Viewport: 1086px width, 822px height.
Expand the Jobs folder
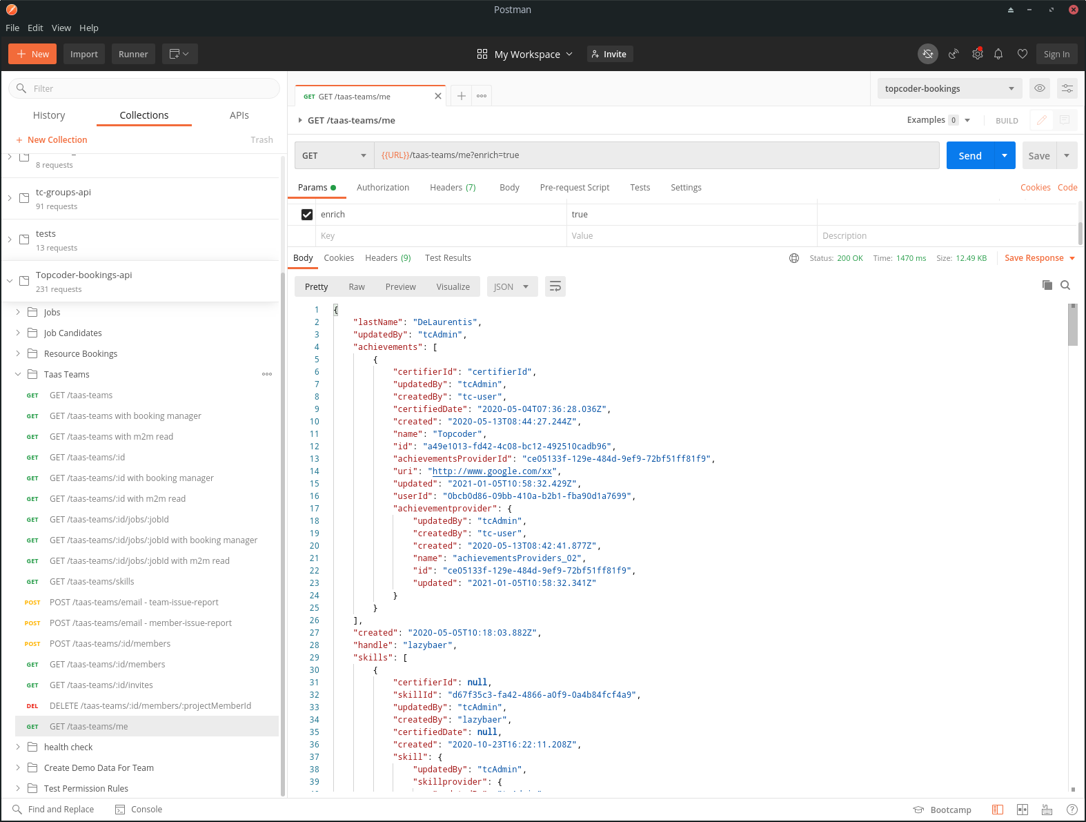(x=18, y=312)
